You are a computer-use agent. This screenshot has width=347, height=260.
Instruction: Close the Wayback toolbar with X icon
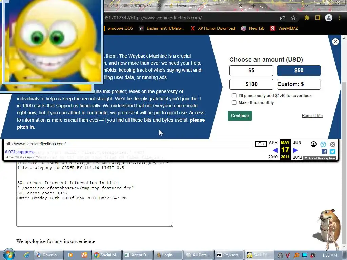tap(333, 144)
